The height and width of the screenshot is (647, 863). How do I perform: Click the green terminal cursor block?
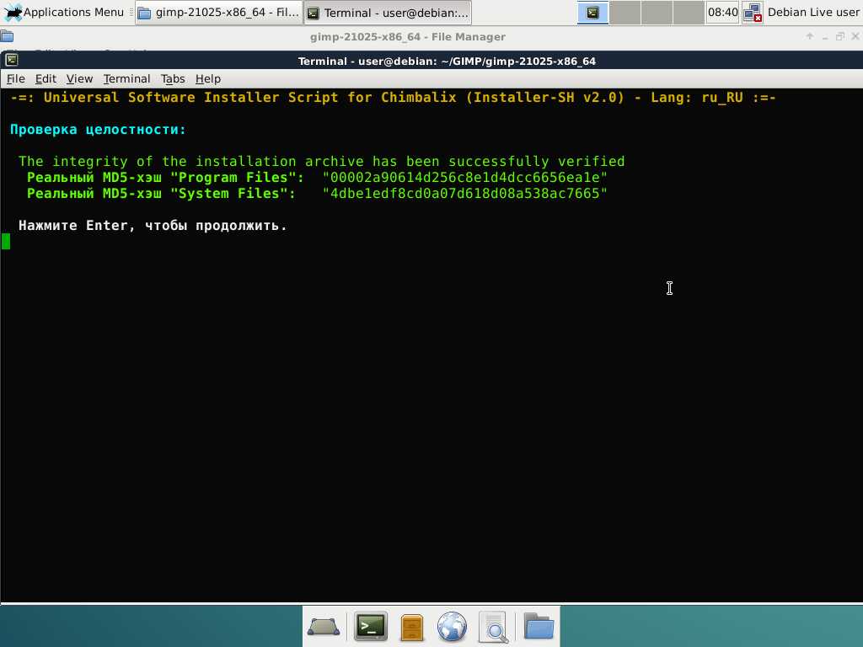pyautogui.click(x=6, y=242)
